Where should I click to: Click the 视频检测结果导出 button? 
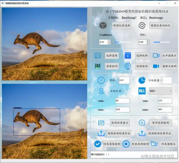click(x=160, y=133)
